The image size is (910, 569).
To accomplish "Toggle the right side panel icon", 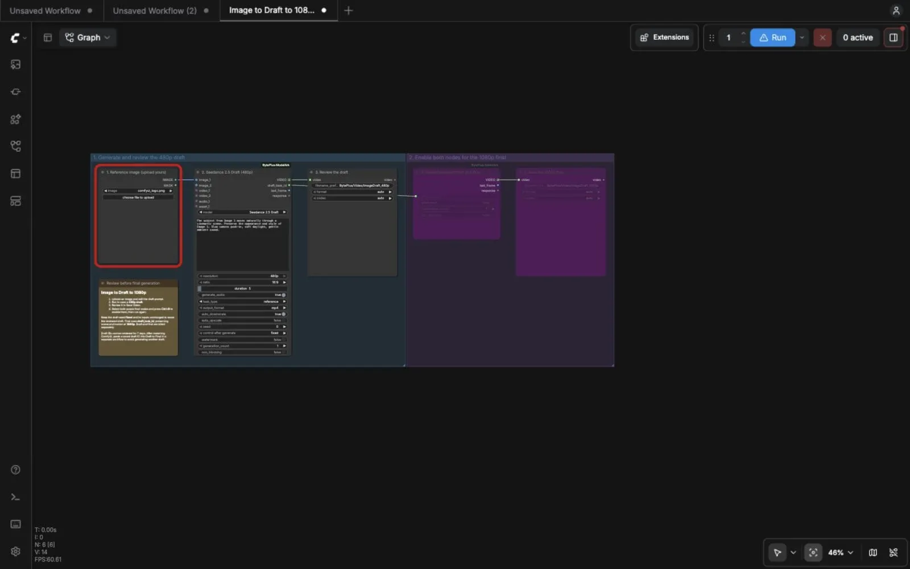I will point(894,38).
